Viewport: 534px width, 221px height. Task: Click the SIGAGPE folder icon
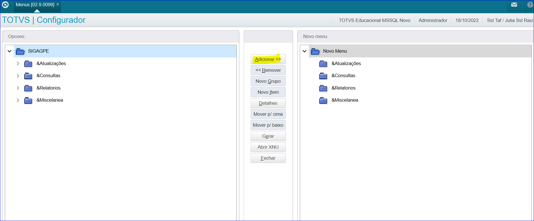20,51
